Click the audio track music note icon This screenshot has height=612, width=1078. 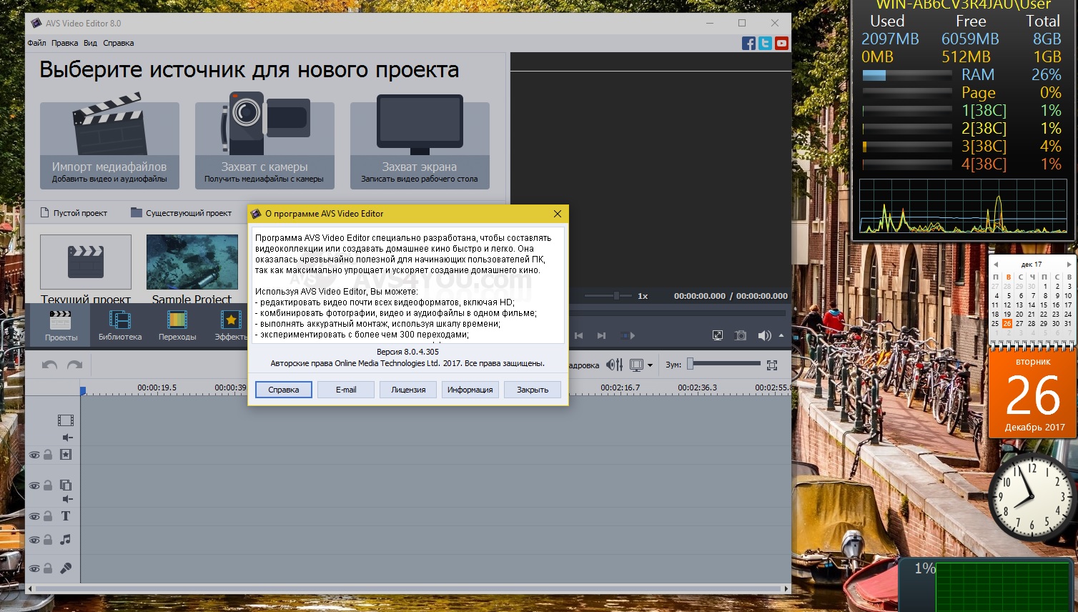(66, 539)
